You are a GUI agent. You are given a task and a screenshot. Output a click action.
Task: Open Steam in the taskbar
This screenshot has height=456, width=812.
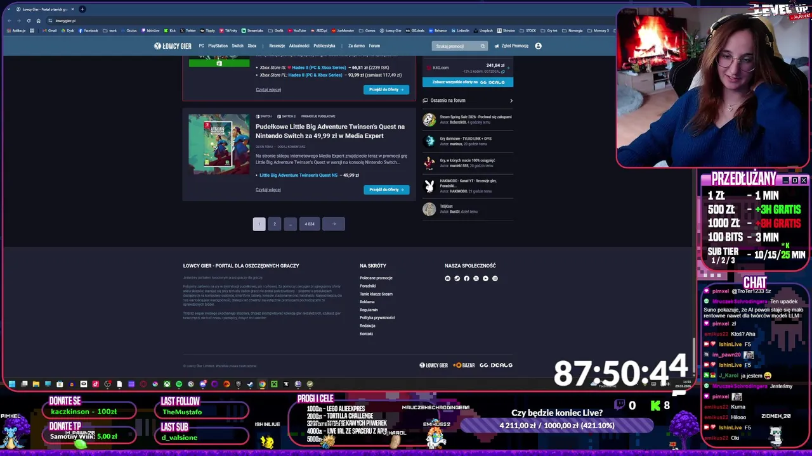click(x=250, y=384)
